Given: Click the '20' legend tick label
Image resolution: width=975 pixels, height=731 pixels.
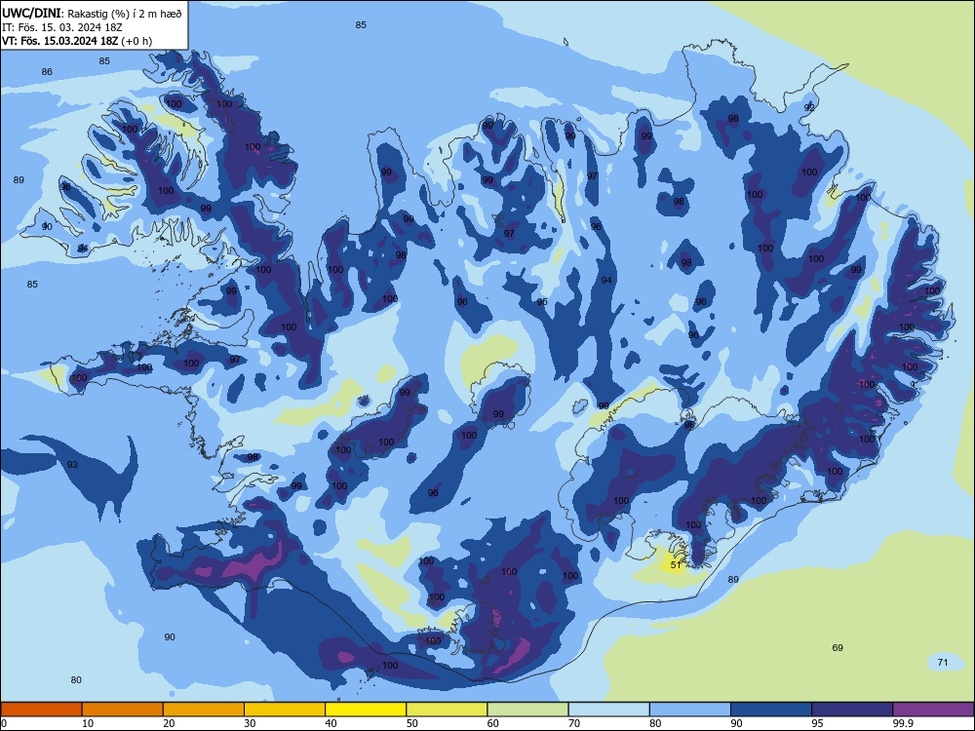Looking at the screenshot, I should 169,723.
